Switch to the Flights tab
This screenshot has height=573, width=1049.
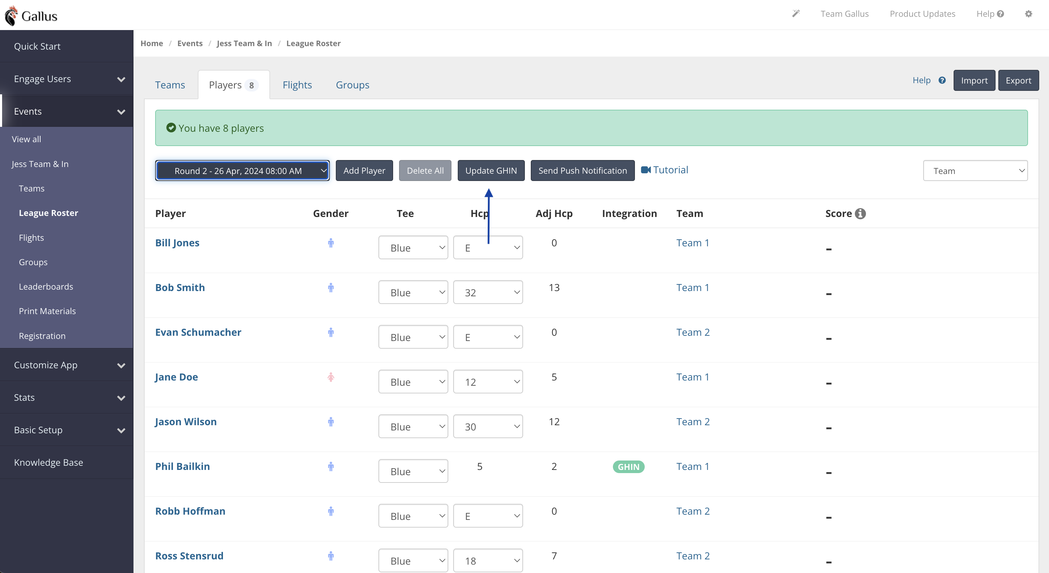point(297,85)
